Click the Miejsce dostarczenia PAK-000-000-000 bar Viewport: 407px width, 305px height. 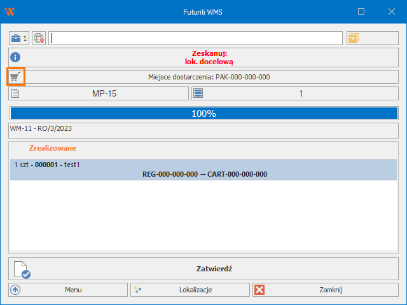[x=209, y=77]
